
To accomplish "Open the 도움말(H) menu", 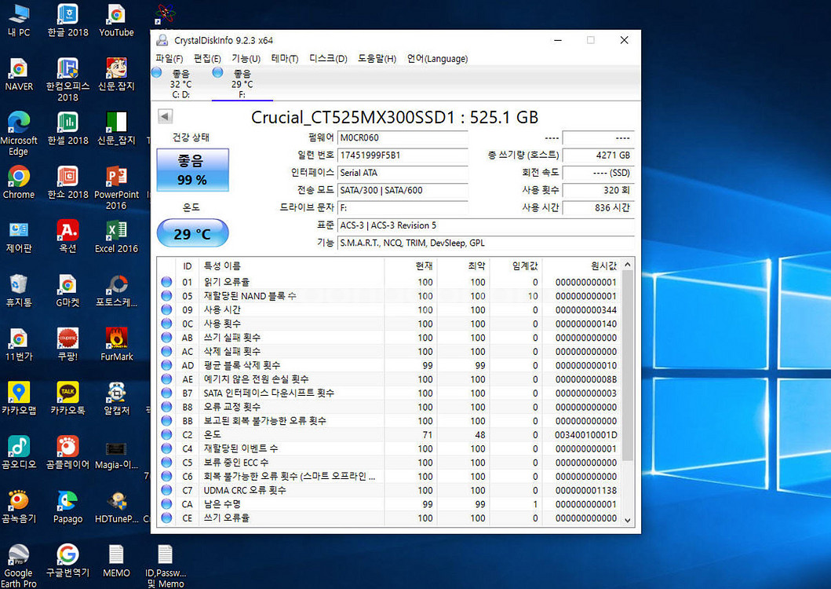I will pos(377,58).
